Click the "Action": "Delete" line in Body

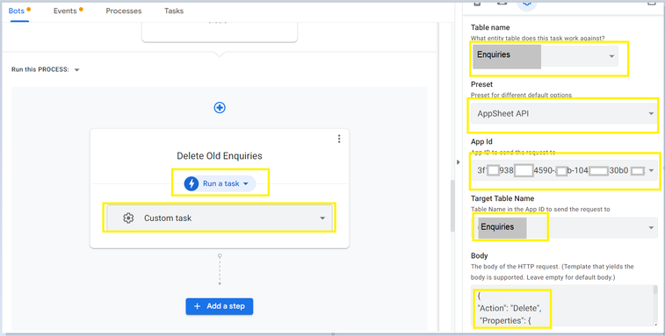tap(510, 309)
